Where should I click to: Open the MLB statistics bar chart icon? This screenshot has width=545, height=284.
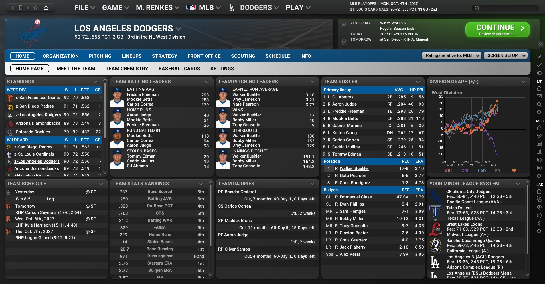click(539, 152)
